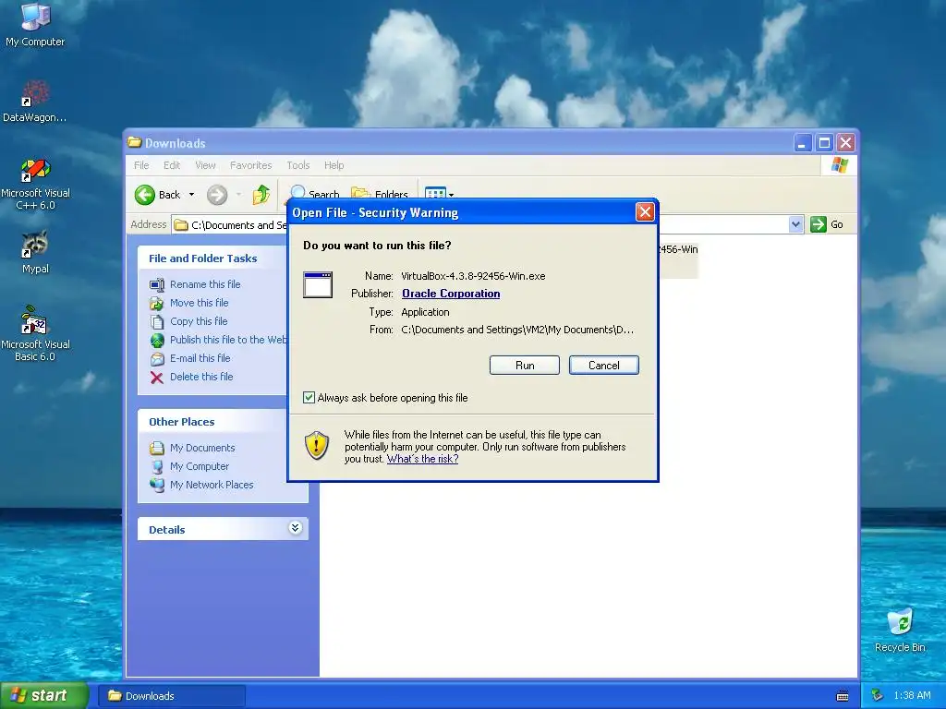Viewport: 946px width, 709px height.
Task: Click the system tray network icon
Action: click(x=877, y=695)
